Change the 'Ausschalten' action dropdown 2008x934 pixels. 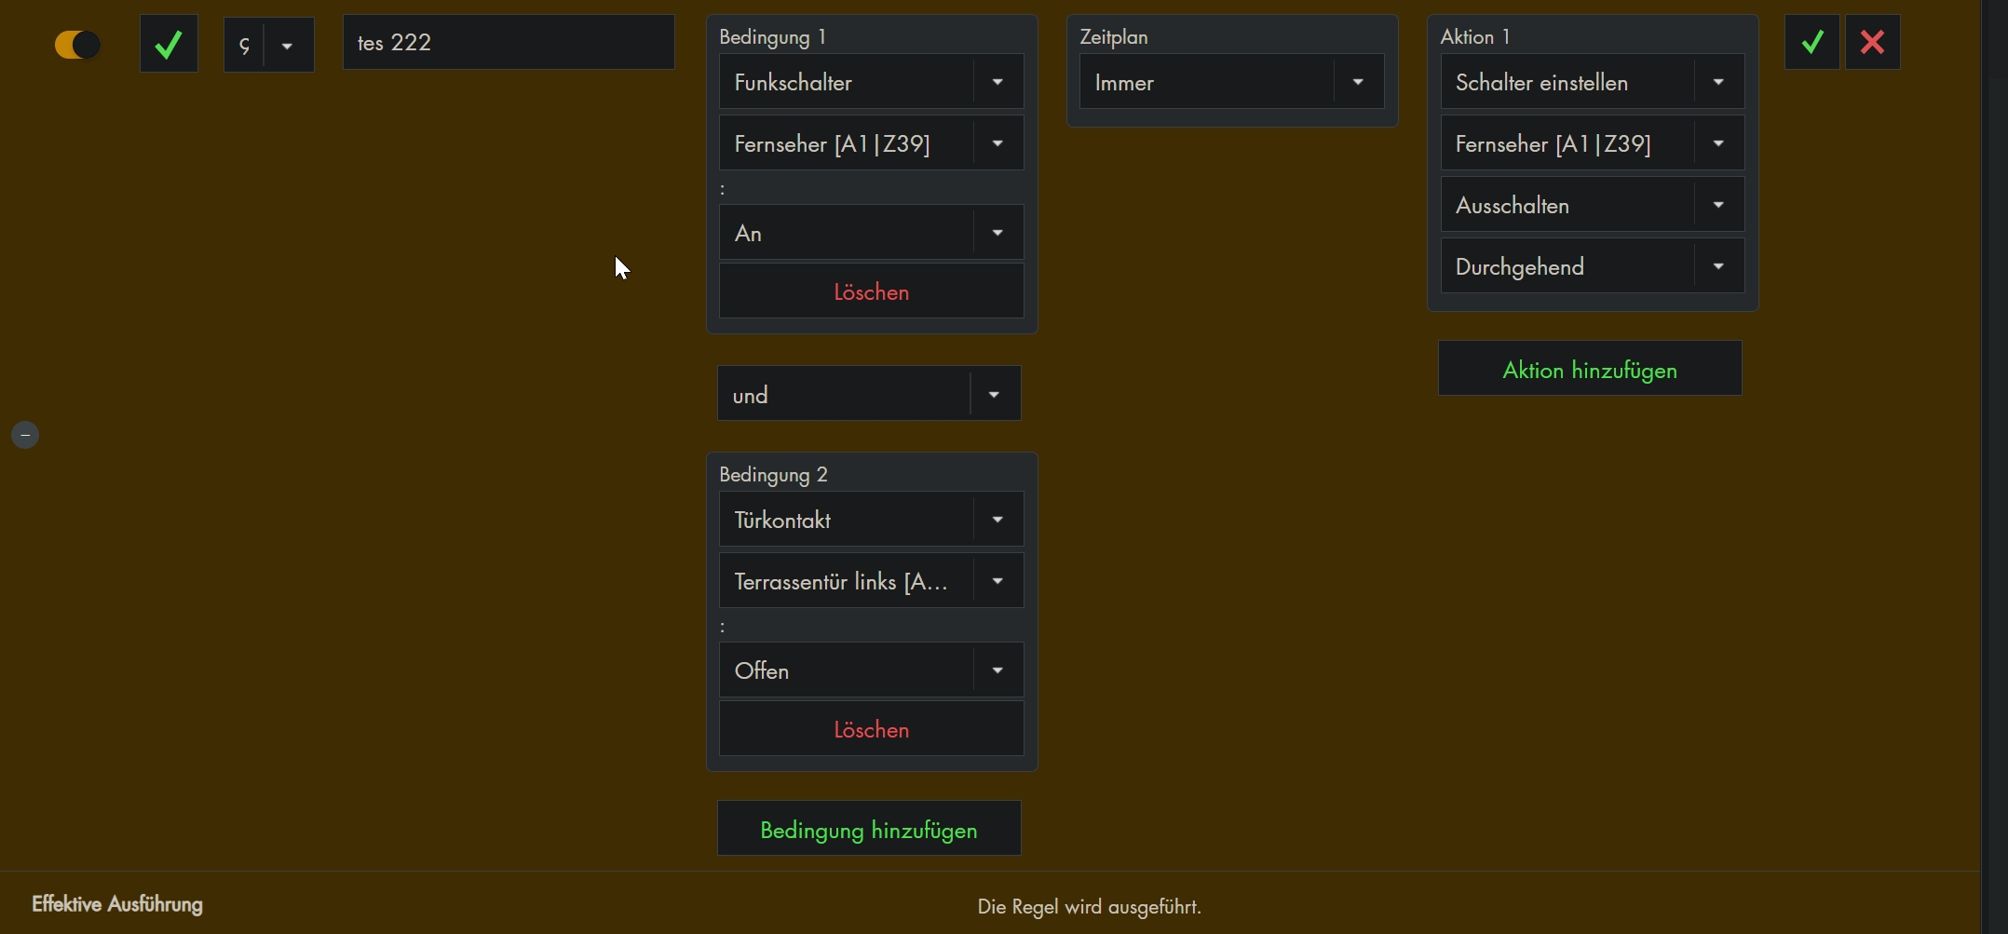point(1592,205)
